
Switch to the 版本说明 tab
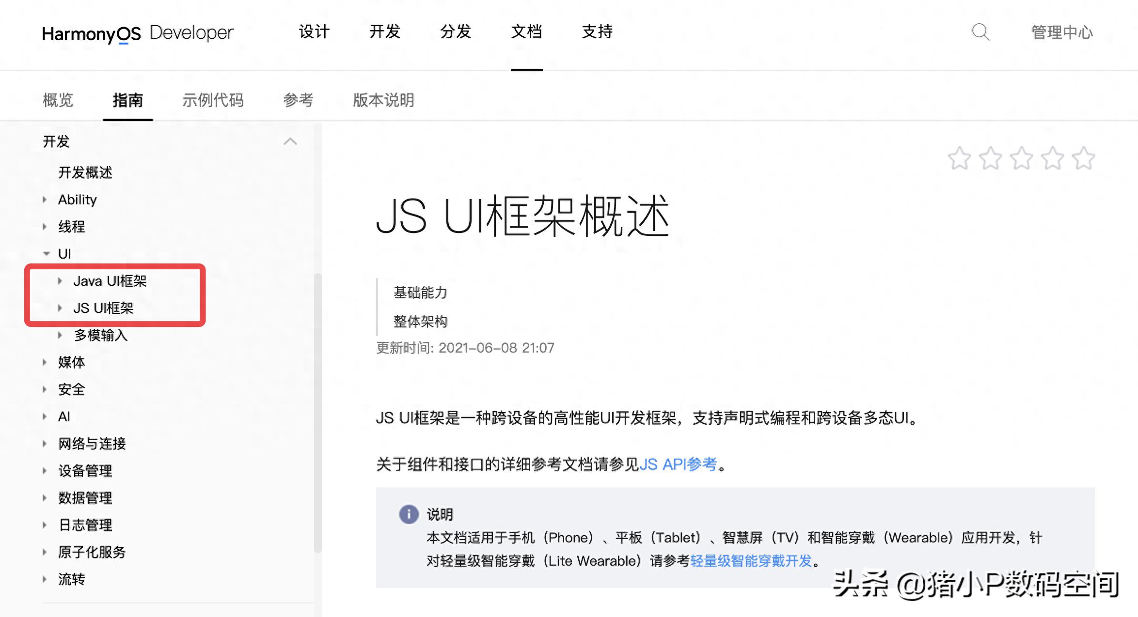click(x=383, y=100)
